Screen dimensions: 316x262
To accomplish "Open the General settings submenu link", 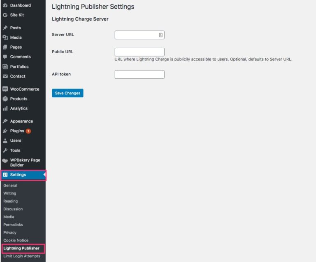I will (x=10, y=185).
